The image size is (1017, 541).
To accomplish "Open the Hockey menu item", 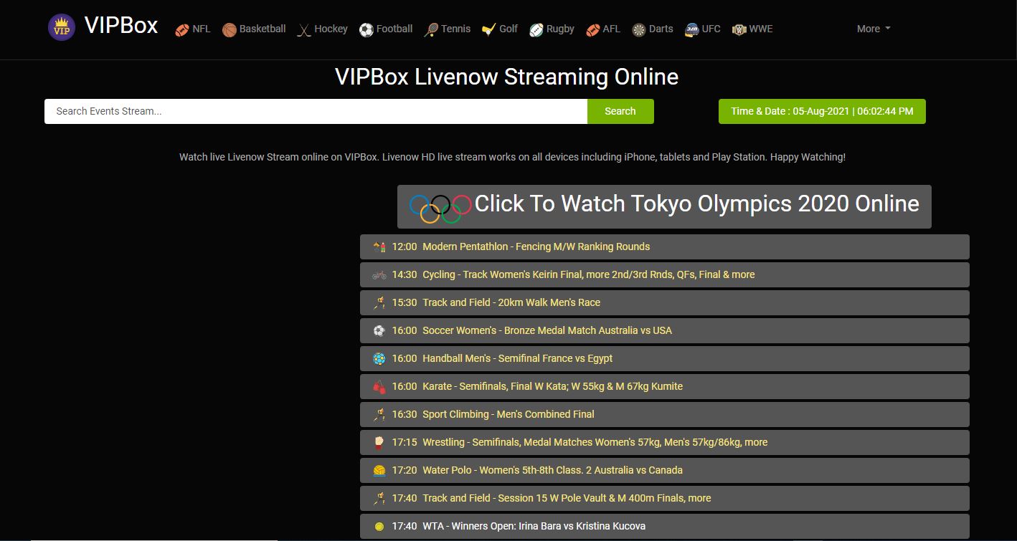I will pyautogui.click(x=322, y=29).
